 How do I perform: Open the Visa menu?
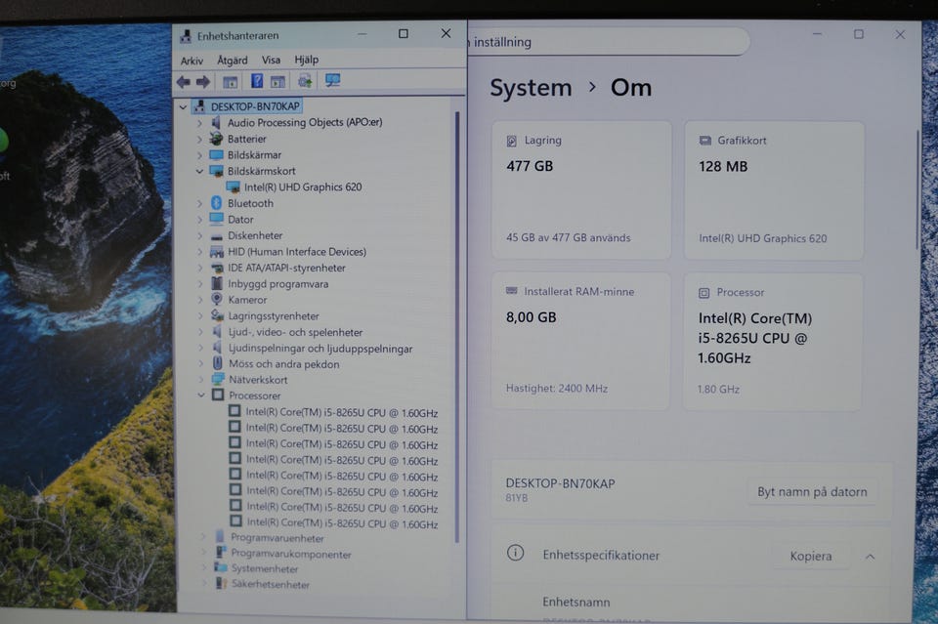pos(271,60)
